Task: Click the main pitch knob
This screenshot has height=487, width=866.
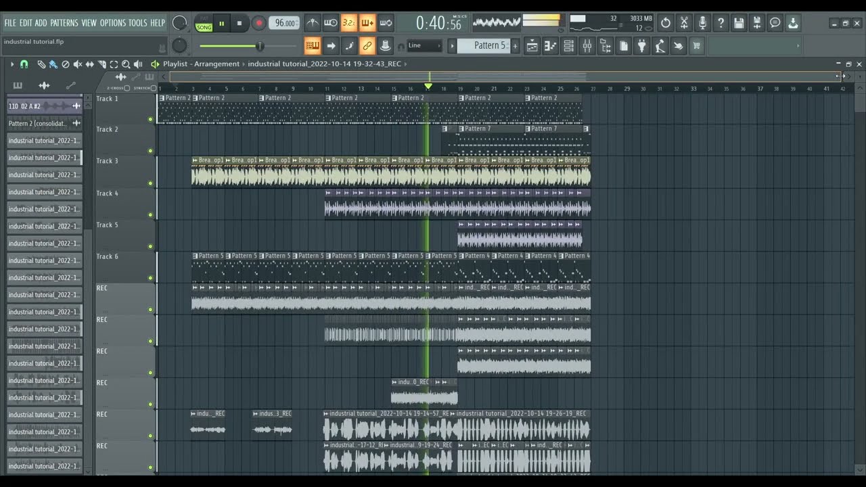Action: pyautogui.click(x=179, y=46)
